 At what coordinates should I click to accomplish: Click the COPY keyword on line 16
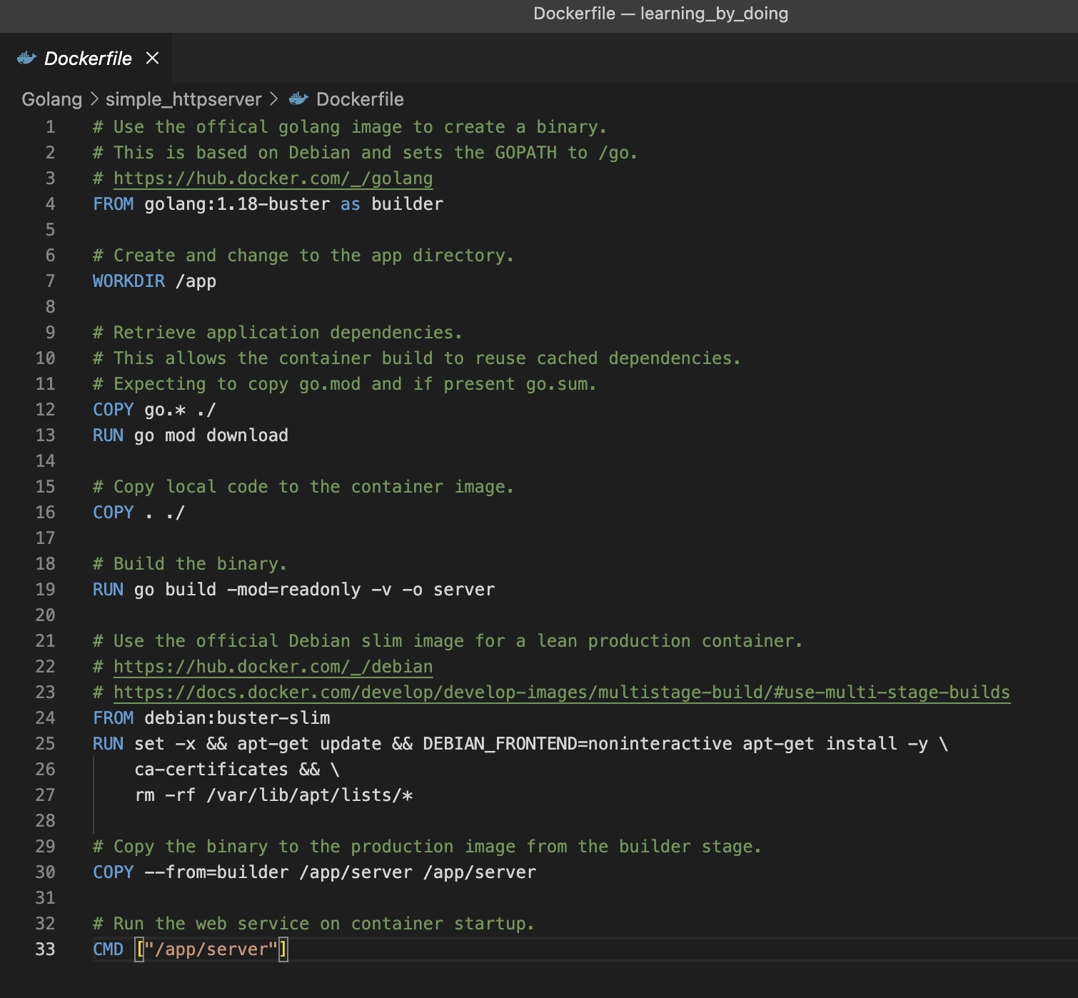114,513
